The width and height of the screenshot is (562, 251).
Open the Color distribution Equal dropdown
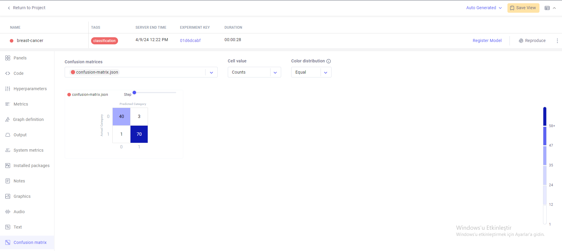[311, 72]
